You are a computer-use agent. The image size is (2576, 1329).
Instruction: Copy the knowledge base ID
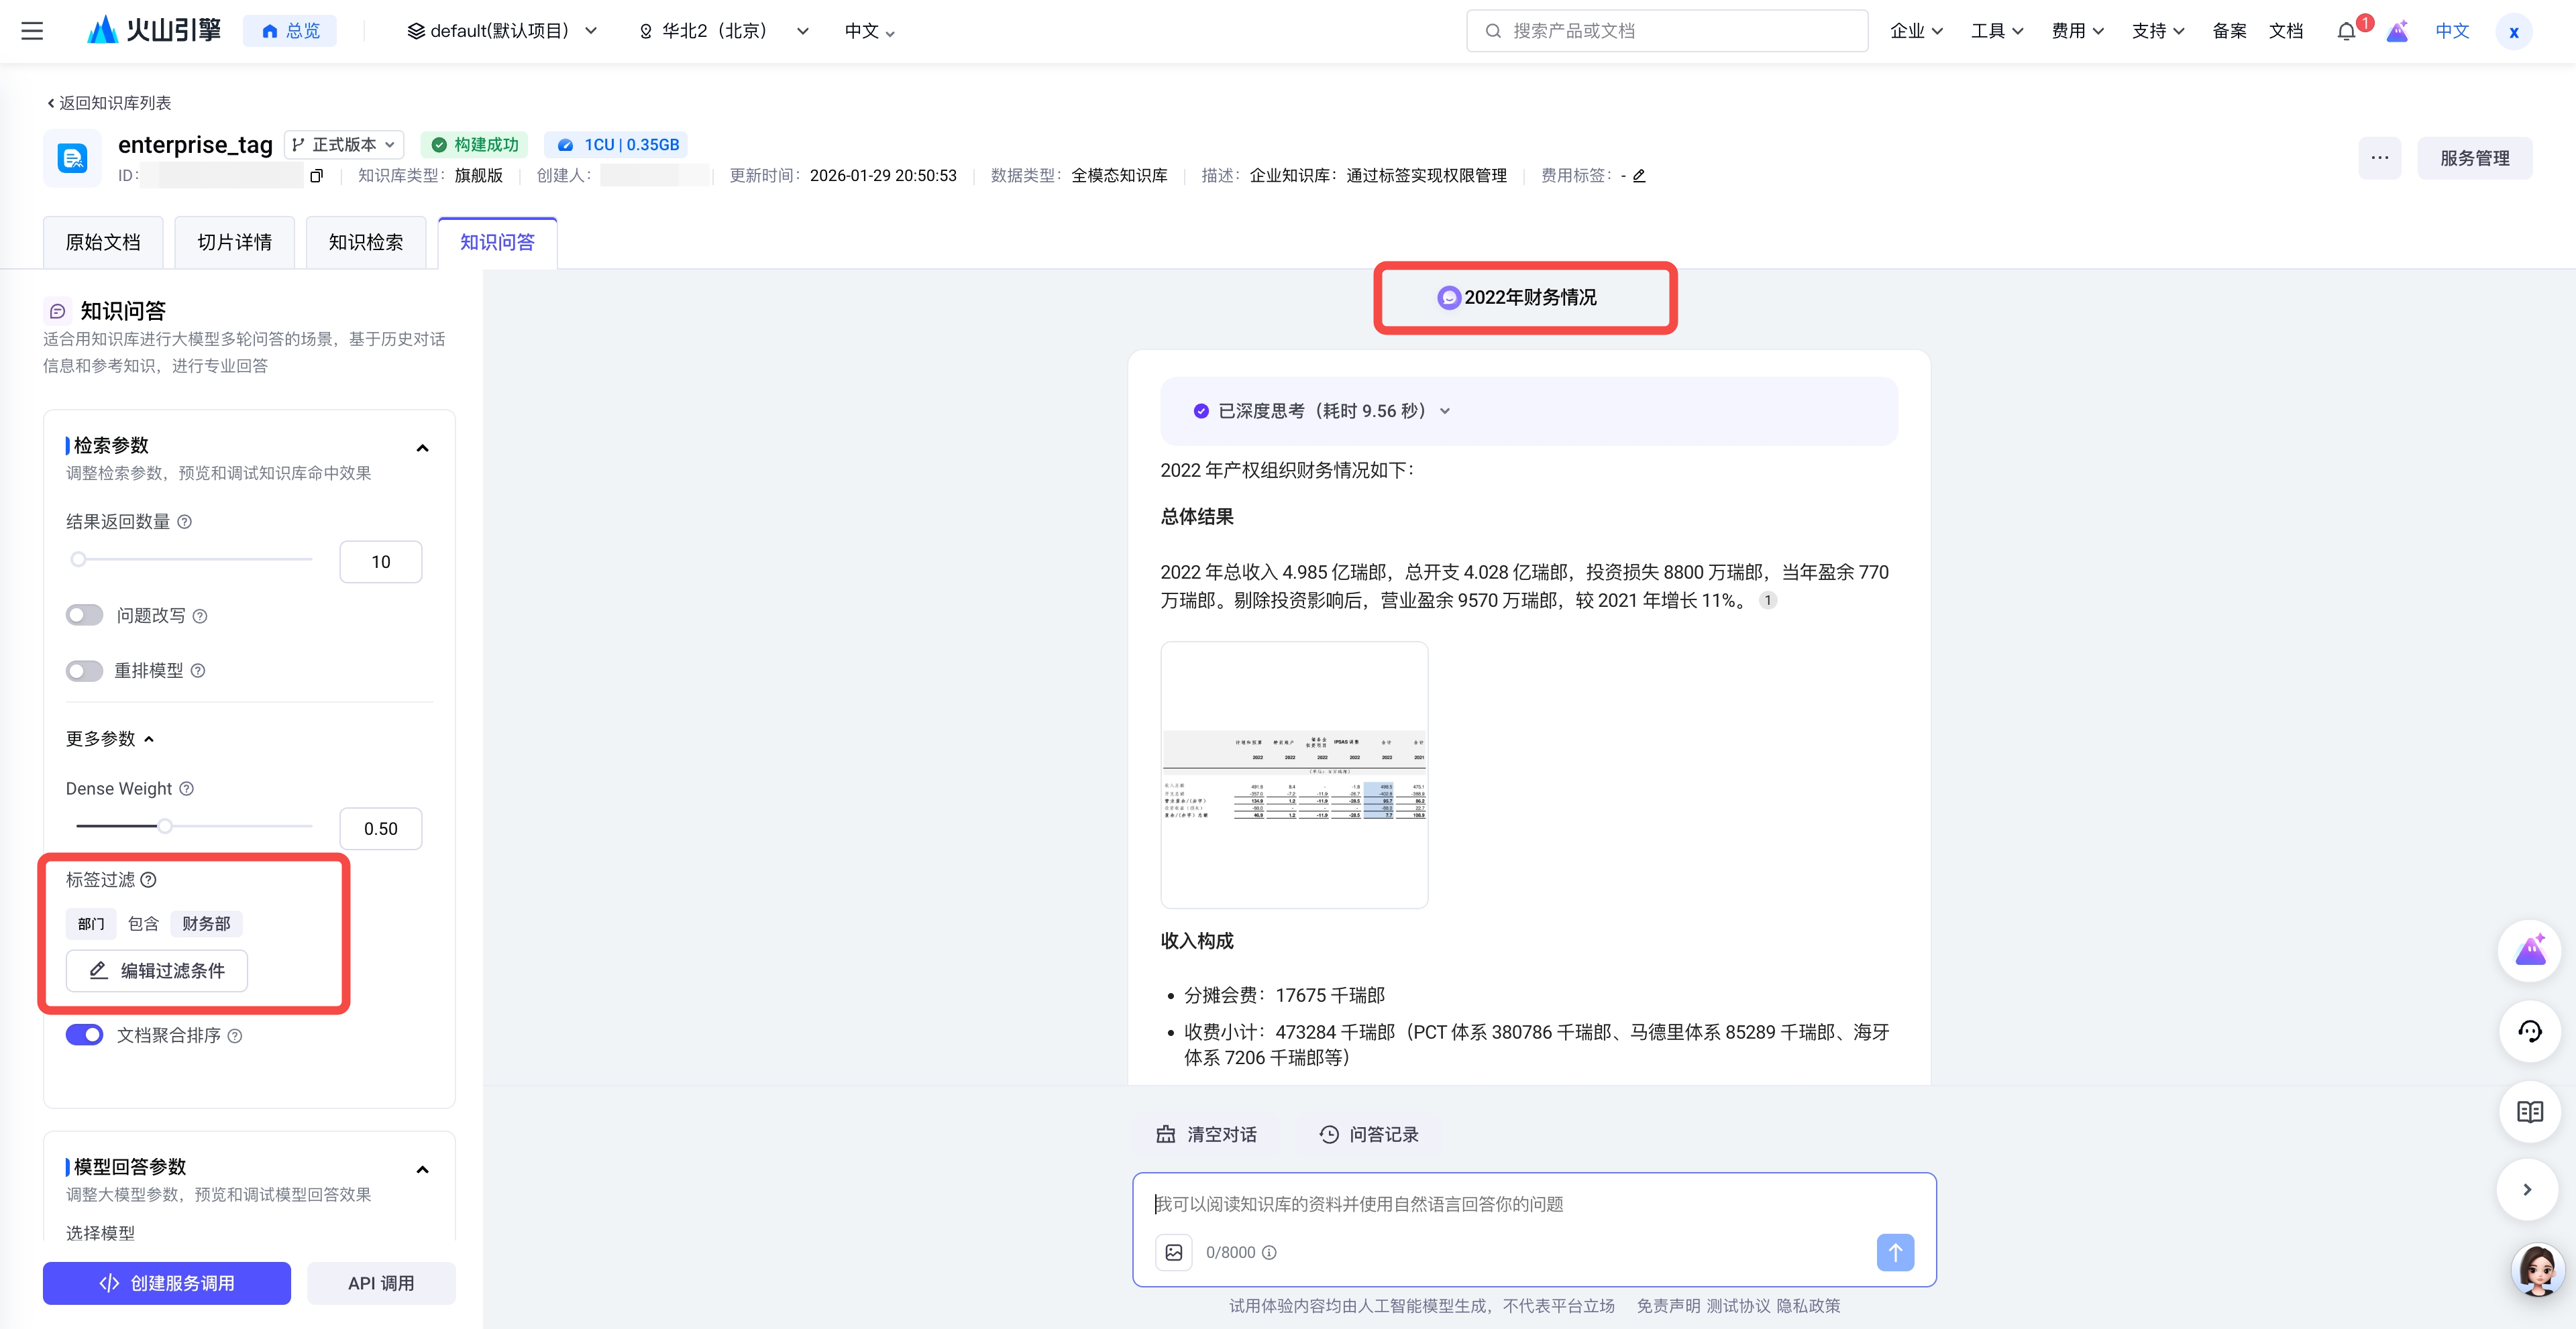click(x=317, y=176)
